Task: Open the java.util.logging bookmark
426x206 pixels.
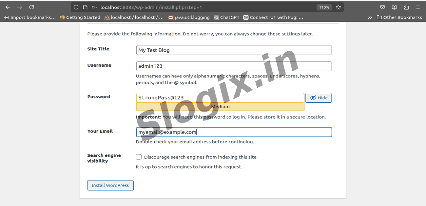Action: click(189, 17)
